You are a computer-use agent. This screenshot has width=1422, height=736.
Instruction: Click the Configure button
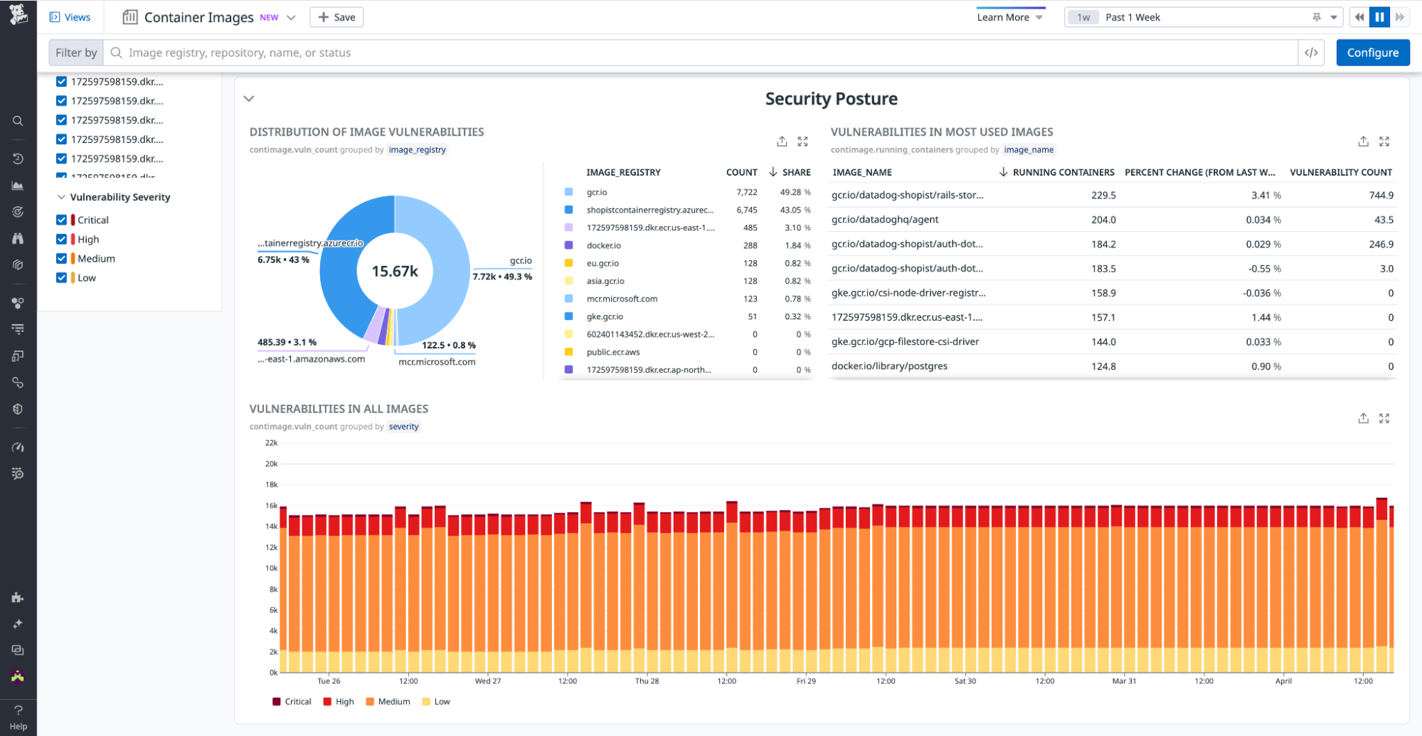coord(1372,53)
